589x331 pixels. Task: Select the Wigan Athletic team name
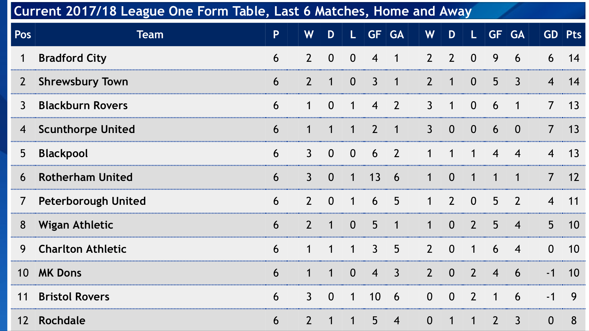tap(76, 225)
